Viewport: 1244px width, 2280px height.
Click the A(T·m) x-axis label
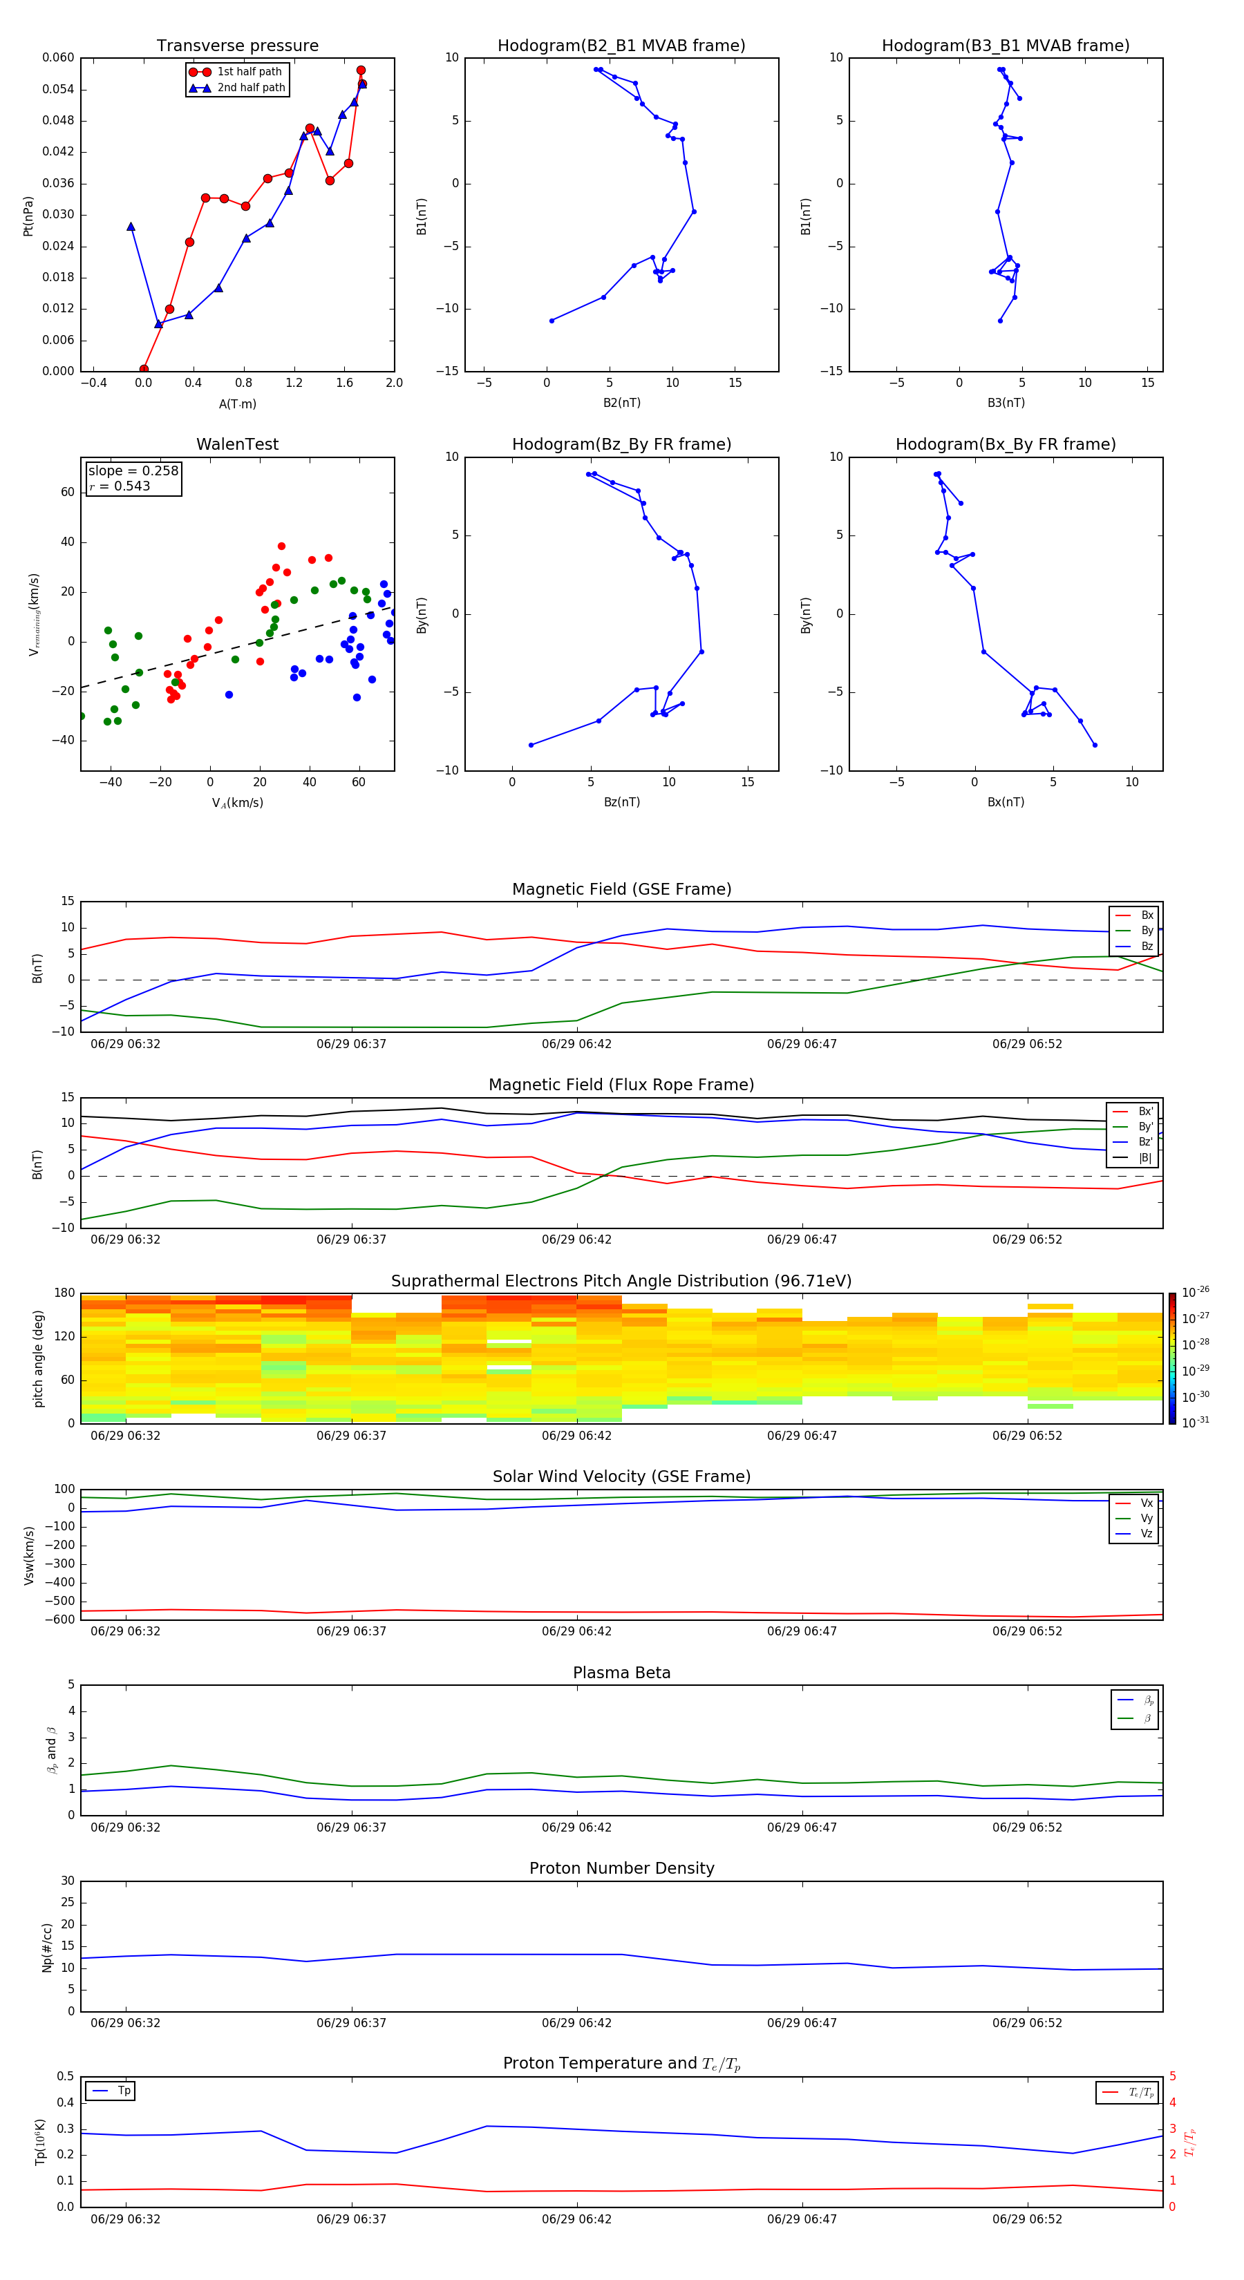click(237, 404)
